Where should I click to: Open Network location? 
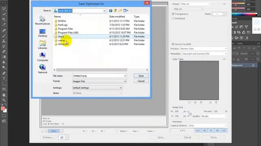point(42,69)
